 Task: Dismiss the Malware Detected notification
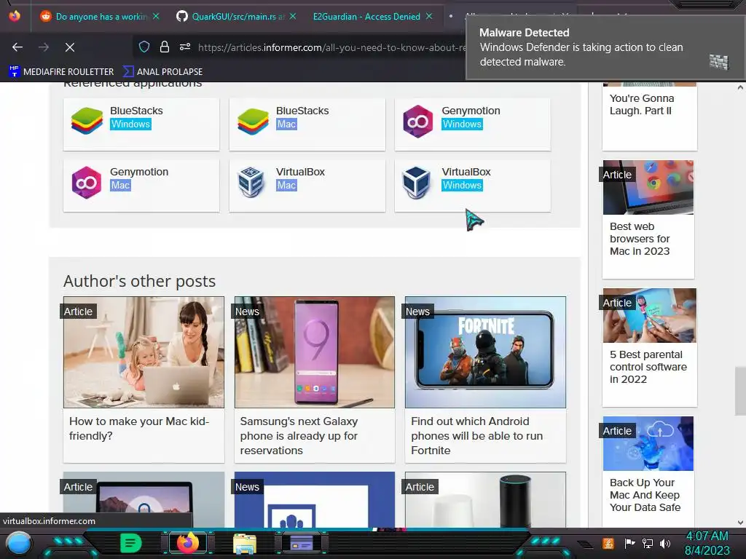click(x=605, y=47)
